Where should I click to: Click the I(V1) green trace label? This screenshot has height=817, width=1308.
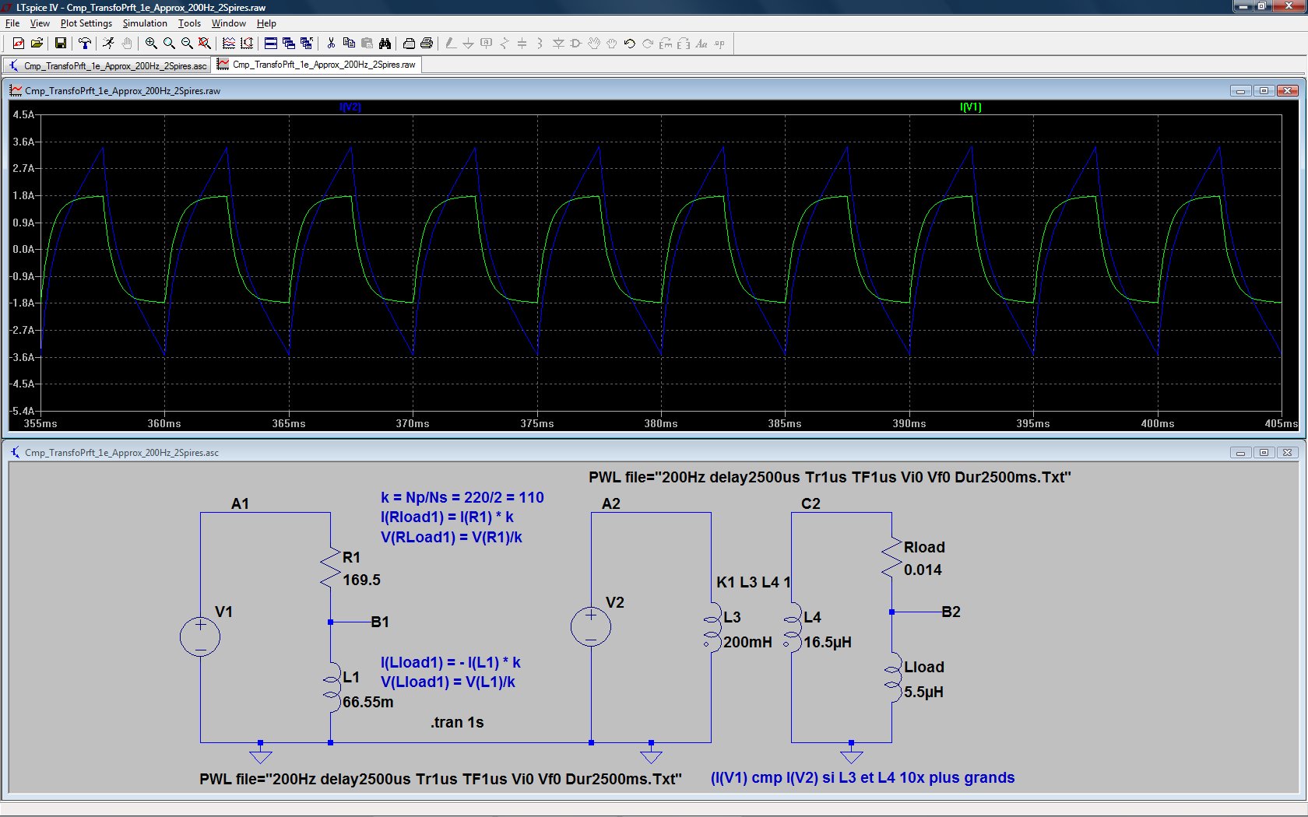click(x=970, y=107)
